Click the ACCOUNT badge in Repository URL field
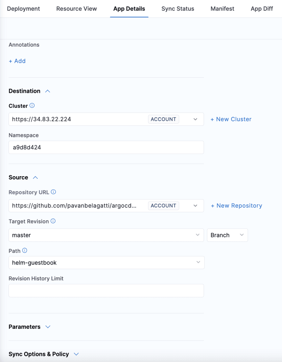Screen dimensions: 282x362 (163, 206)
